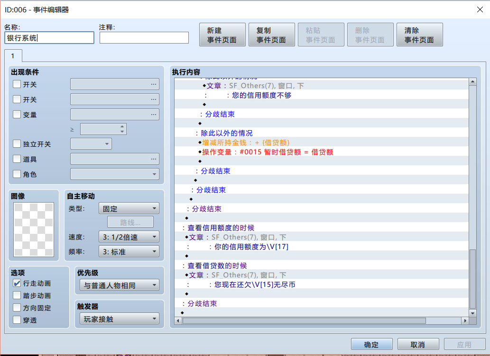The width and height of the screenshot is (490, 356).
Task: Select the 您的信用额度不够 text line
Action: click(322, 95)
